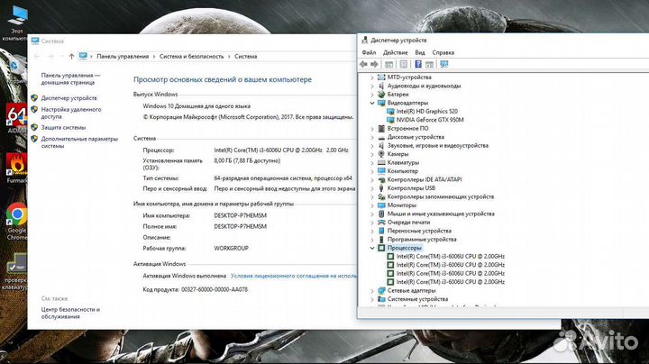Click the Встроенное ПО chip icon
This screenshot has width=649, height=364.
pos(381,129)
